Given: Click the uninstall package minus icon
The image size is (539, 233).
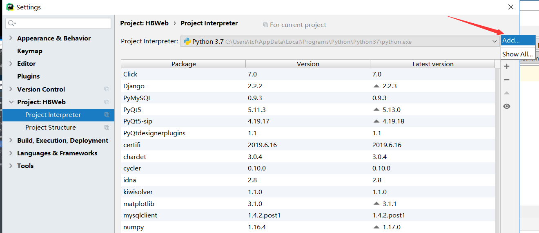Looking at the screenshot, I should point(507,80).
